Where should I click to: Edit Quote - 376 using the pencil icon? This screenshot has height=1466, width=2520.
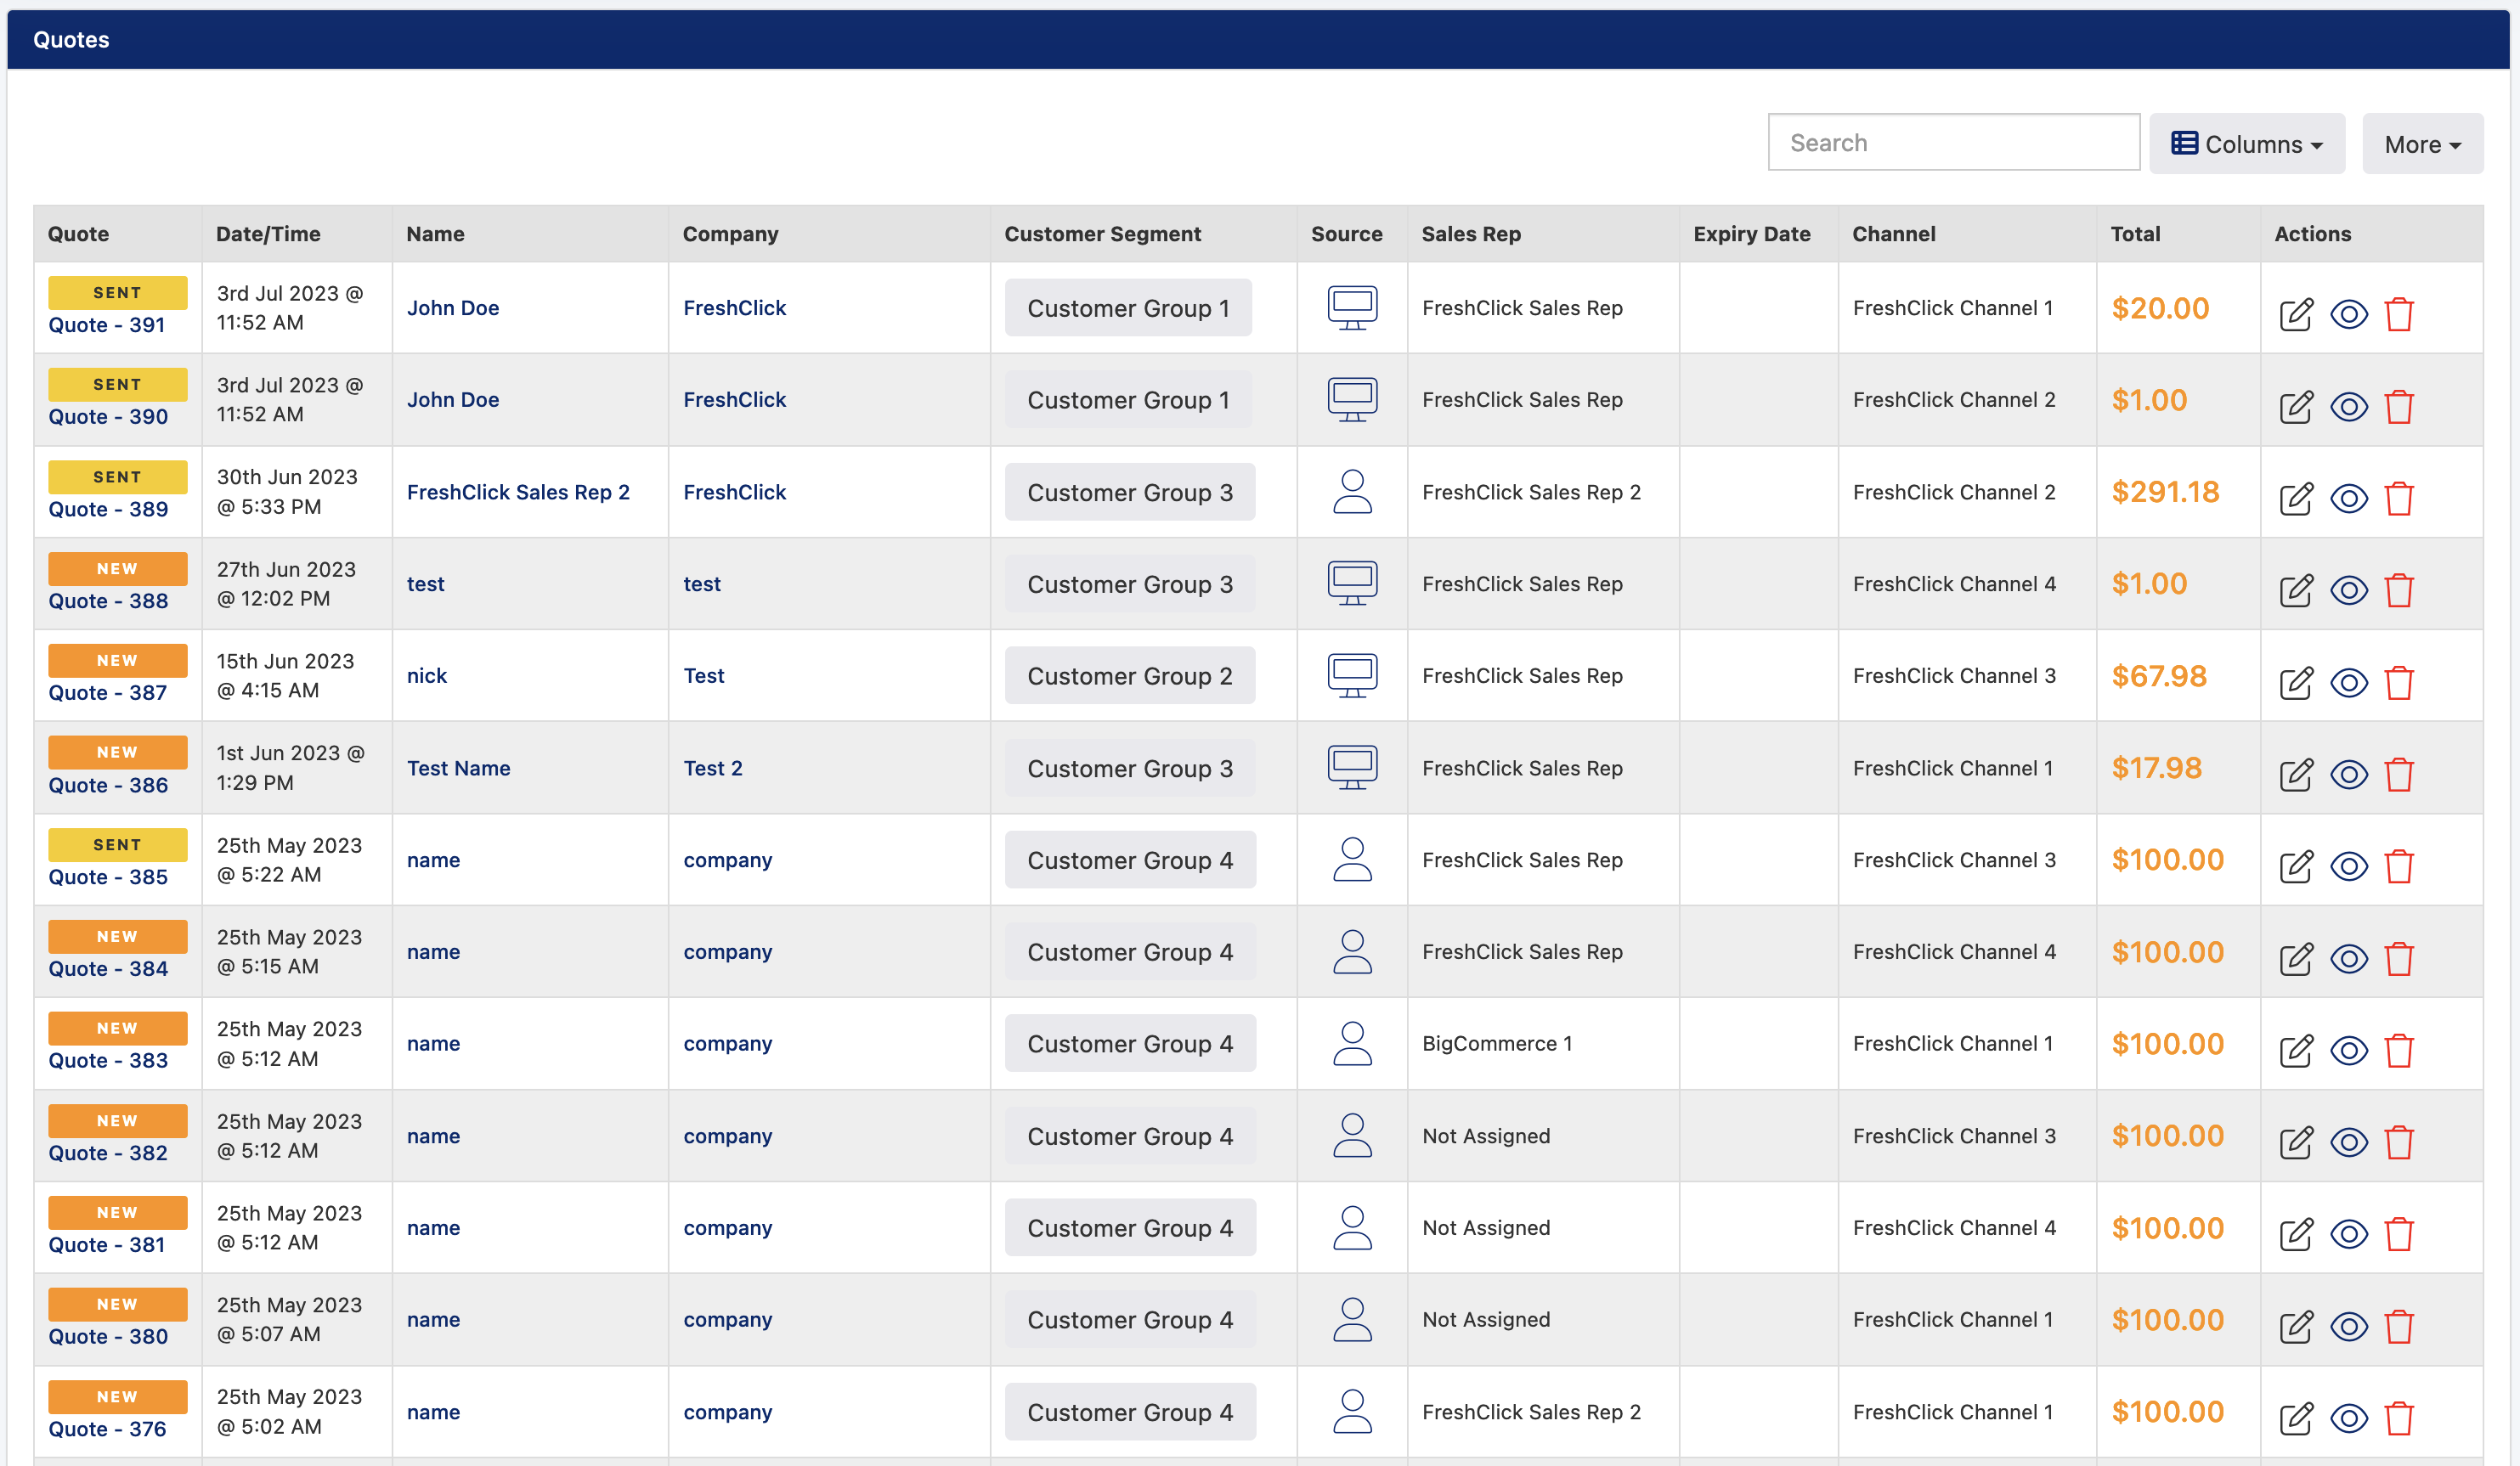pyautogui.click(x=2296, y=1418)
